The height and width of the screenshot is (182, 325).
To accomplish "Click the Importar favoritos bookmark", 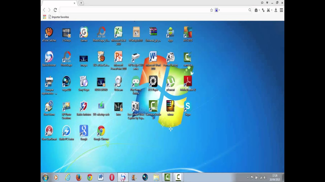I will point(59,17).
